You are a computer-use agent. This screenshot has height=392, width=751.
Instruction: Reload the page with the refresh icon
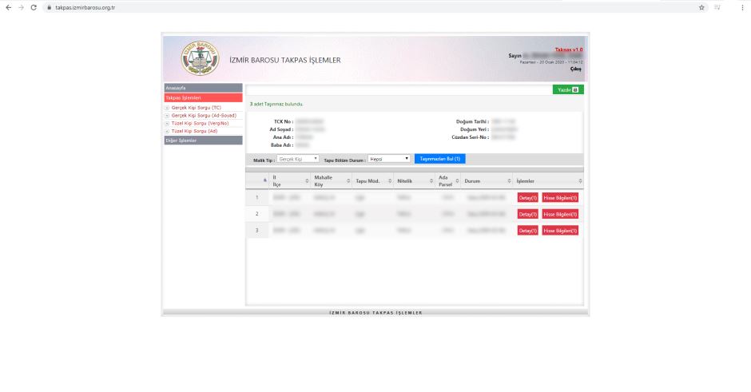(34, 8)
